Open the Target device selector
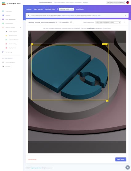 (x=116, y=2)
